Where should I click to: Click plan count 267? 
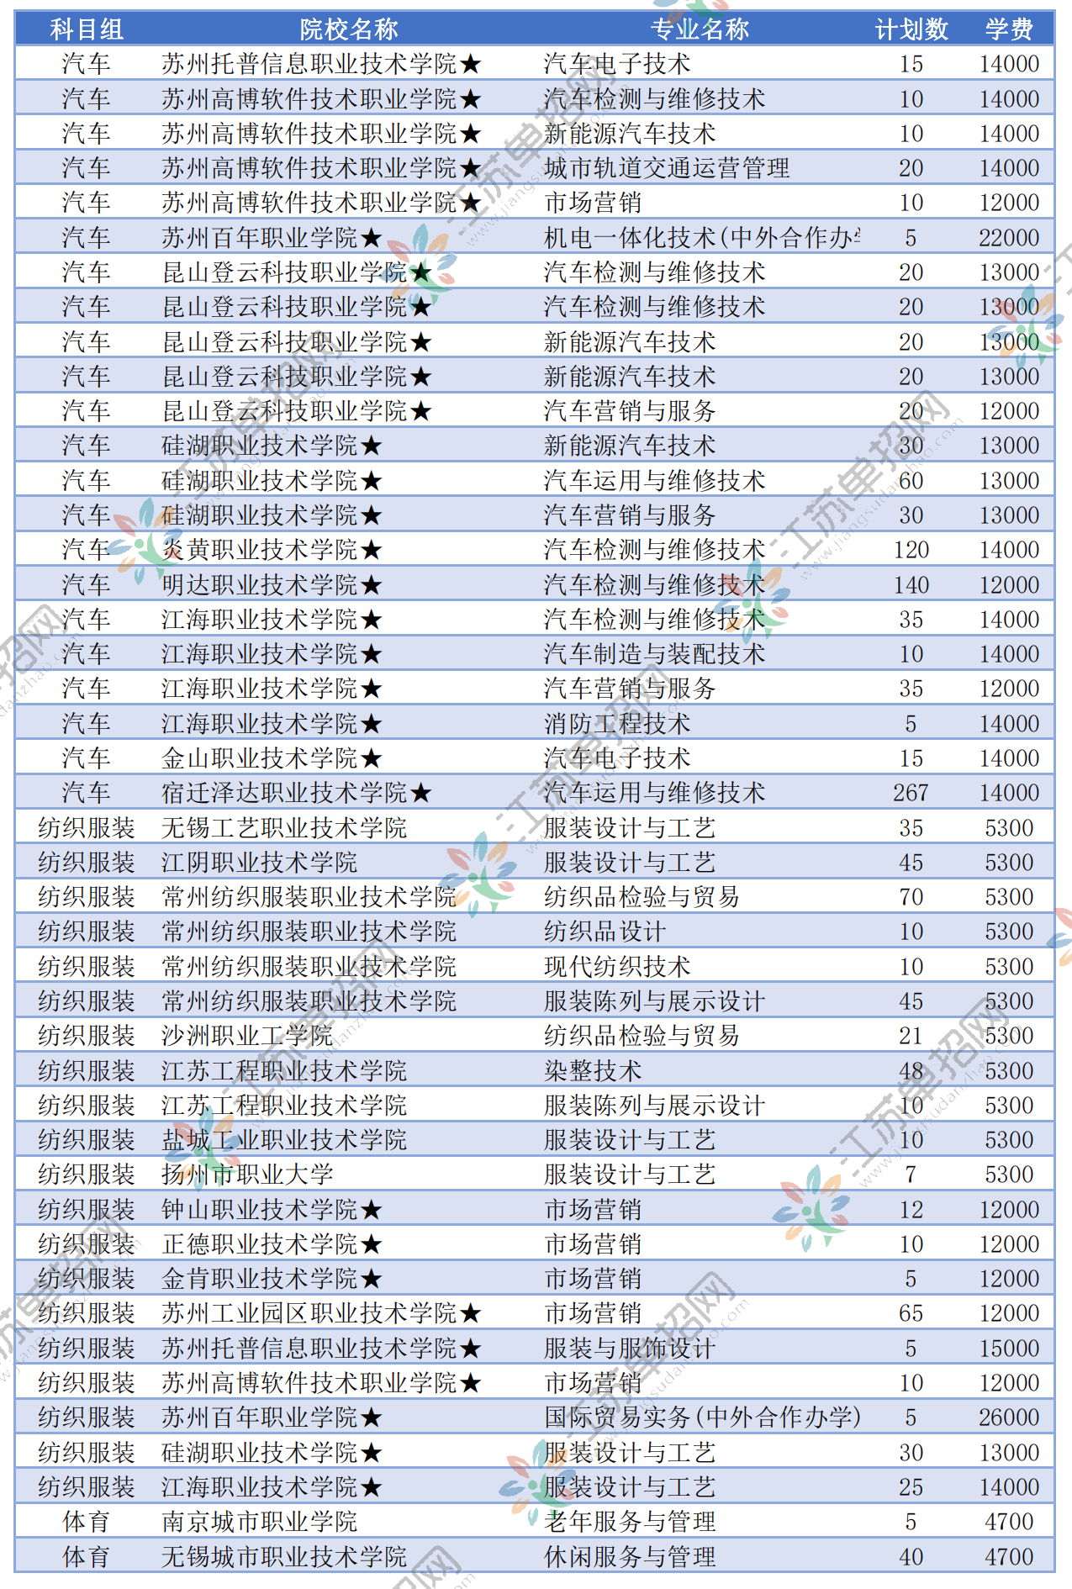pos(911,793)
